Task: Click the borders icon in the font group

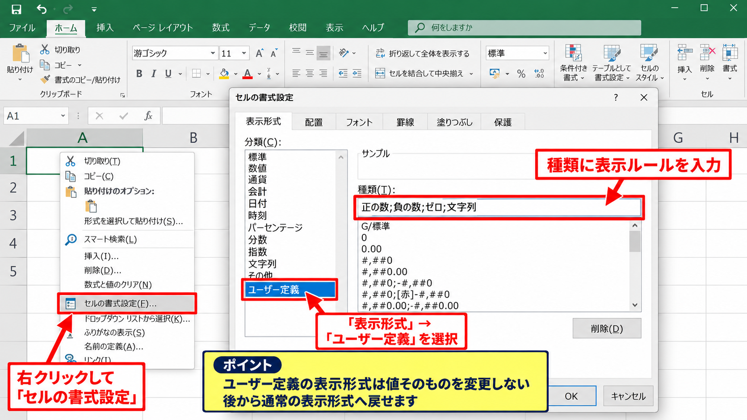Action: [196, 74]
